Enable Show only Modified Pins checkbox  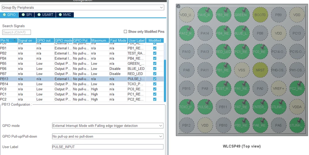[x=125, y=32]
